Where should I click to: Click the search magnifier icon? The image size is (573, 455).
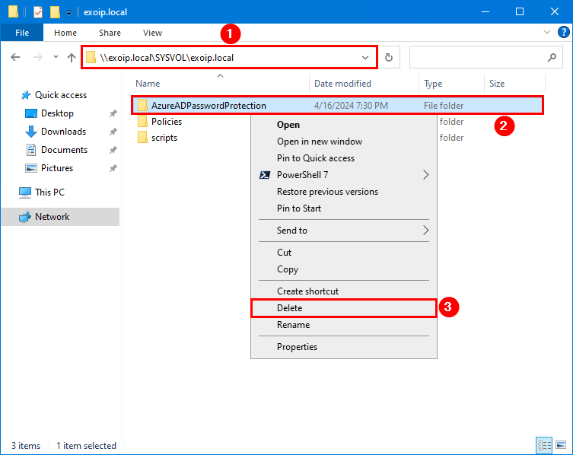point(552,58)
